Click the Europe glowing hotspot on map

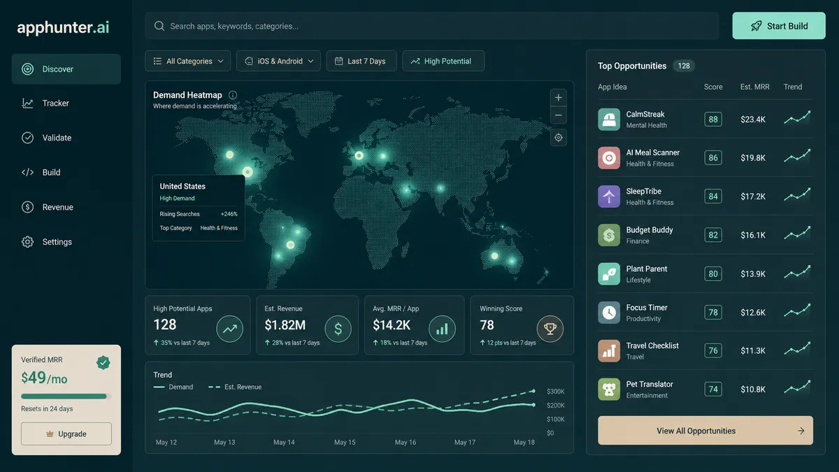[359, 155]
